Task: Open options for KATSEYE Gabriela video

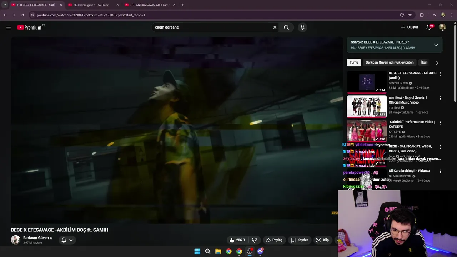Action: point(440,122)
